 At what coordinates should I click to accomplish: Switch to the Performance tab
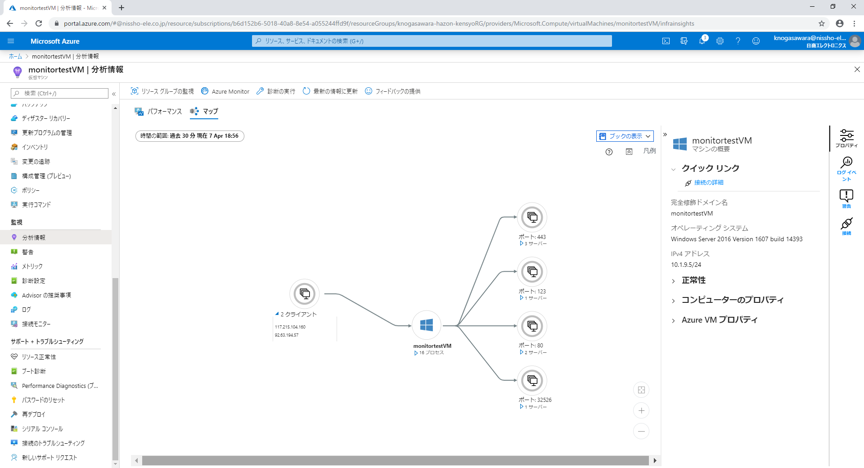[158, 111]
